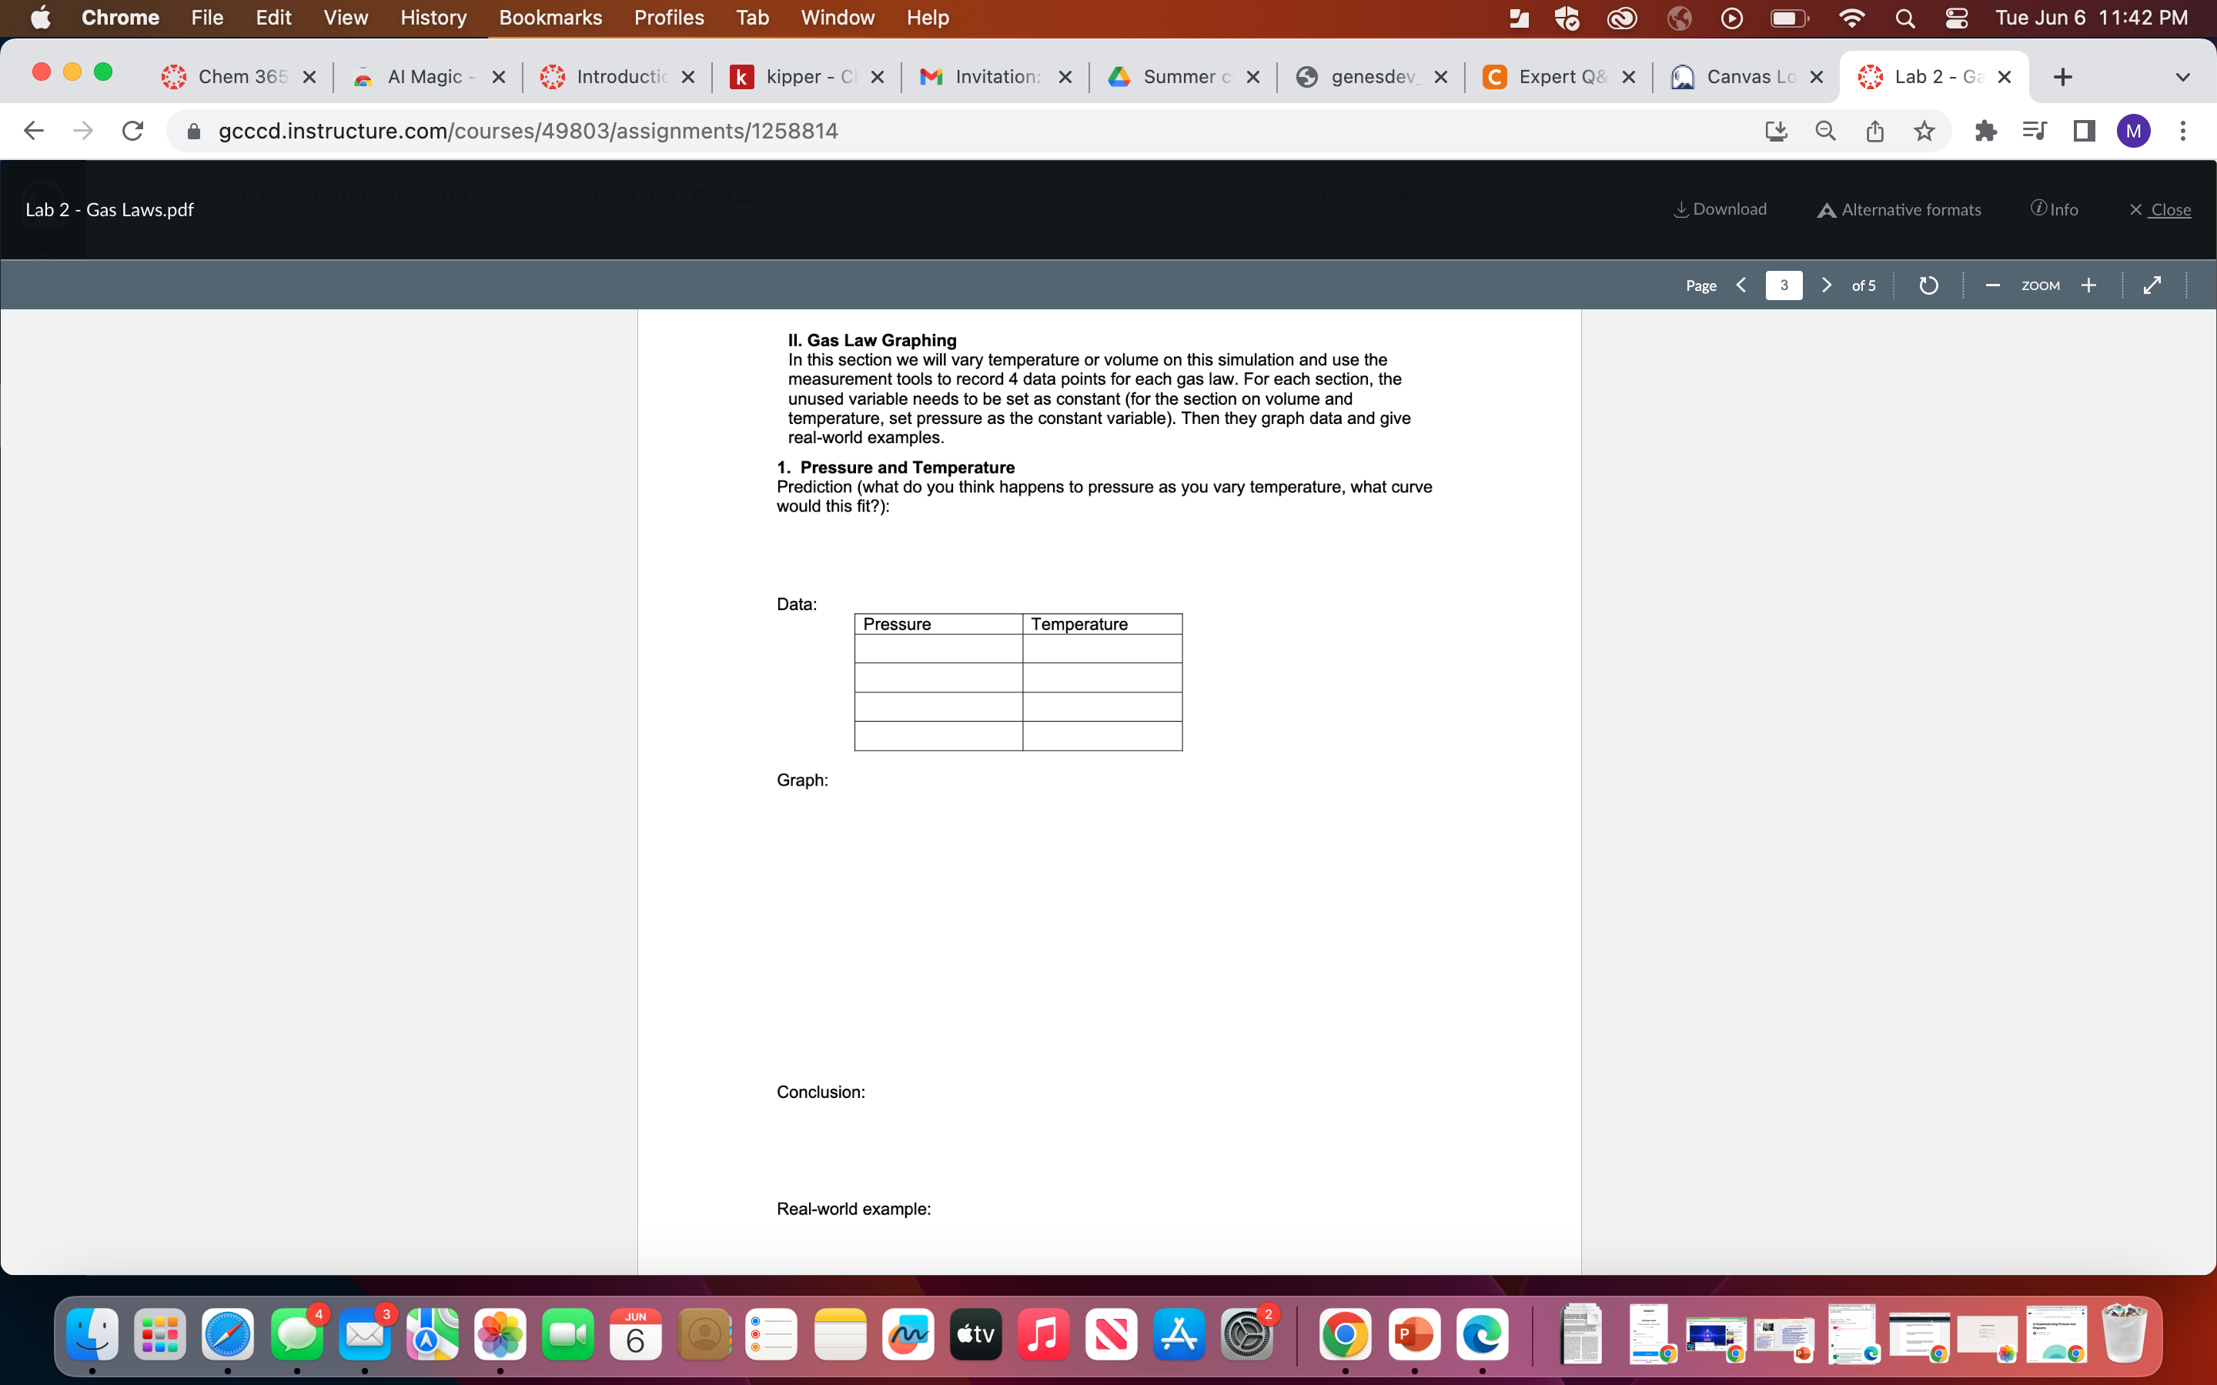Drag the ZOOM slider to adjust
This screenshot has width=2217, height=1385.
pos(2040,285)
